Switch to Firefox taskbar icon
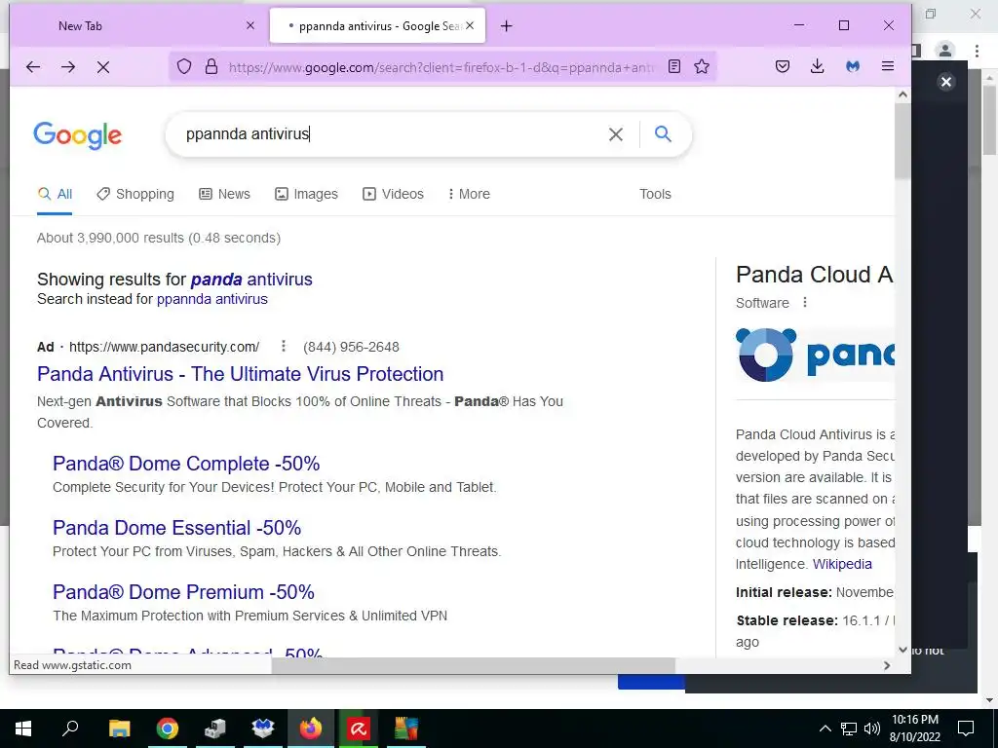Image resolution: width=998 pixels, height=748 pixels. pyautogui.click(x=311, y=729)
